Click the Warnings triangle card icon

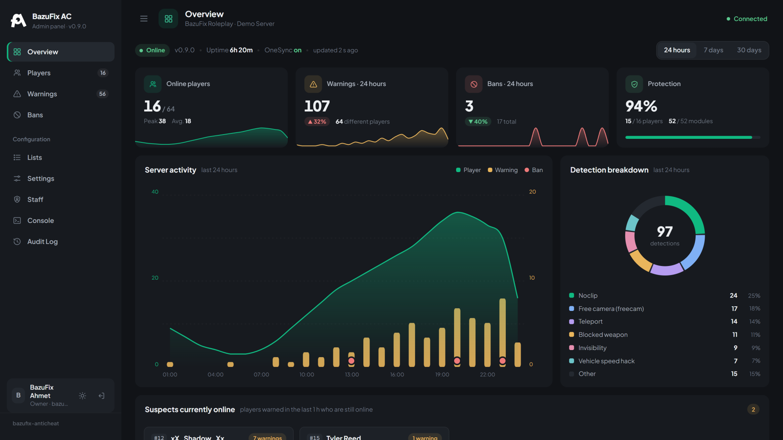[313, 84]
